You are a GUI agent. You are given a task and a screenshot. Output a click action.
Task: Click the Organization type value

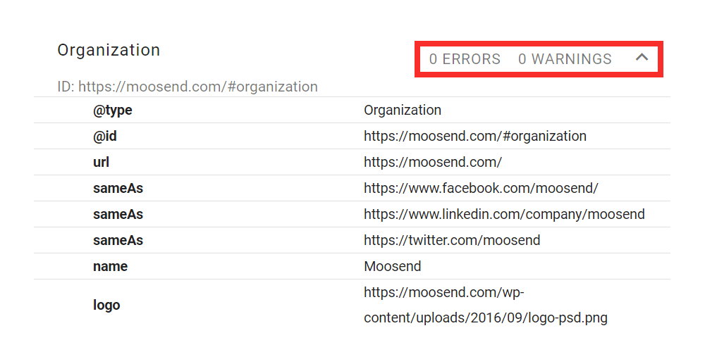pyautogui.click(x=403, y=110)
